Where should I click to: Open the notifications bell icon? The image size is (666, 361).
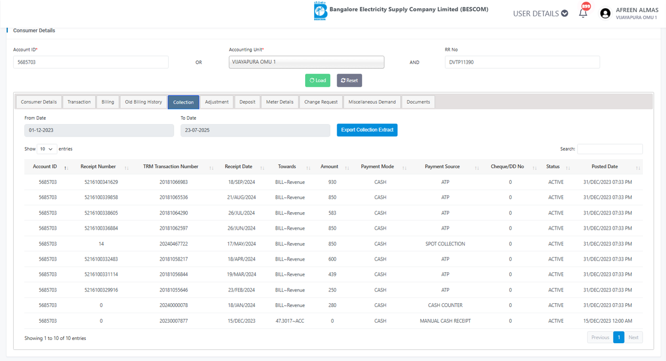click(x=583, y=14)
